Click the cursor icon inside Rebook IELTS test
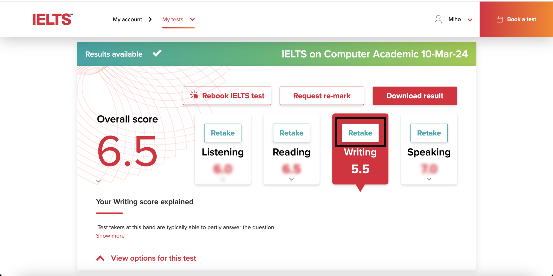This screenshot has width=553, height=276. click(x=194, y=96)
